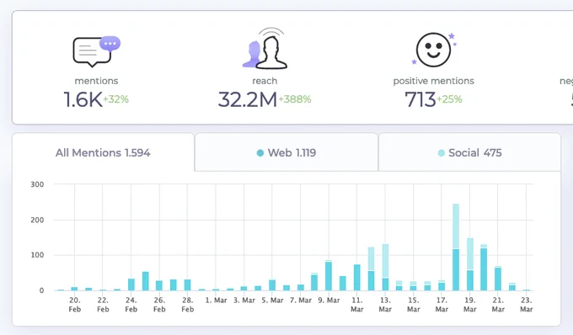Image resolution: width=573 pixels, height=335 pixels.
Task: Click the 'reach' label
Action: [265, 81]
